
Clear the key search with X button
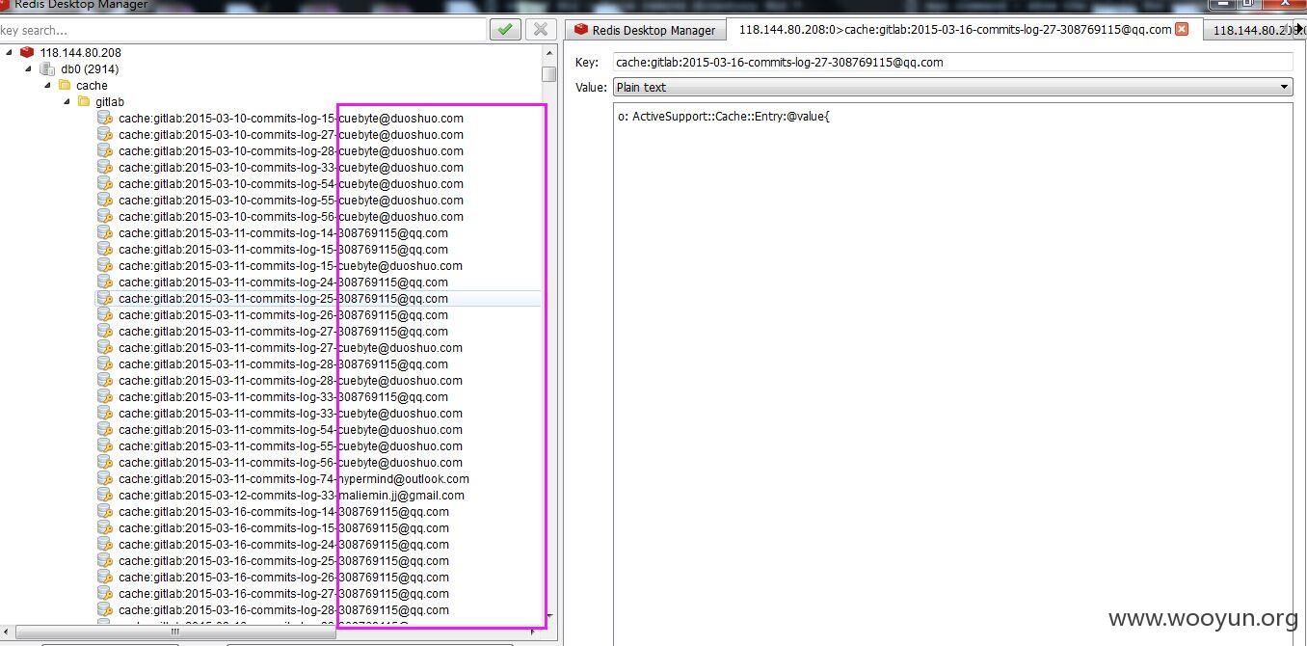click(541, 30)
